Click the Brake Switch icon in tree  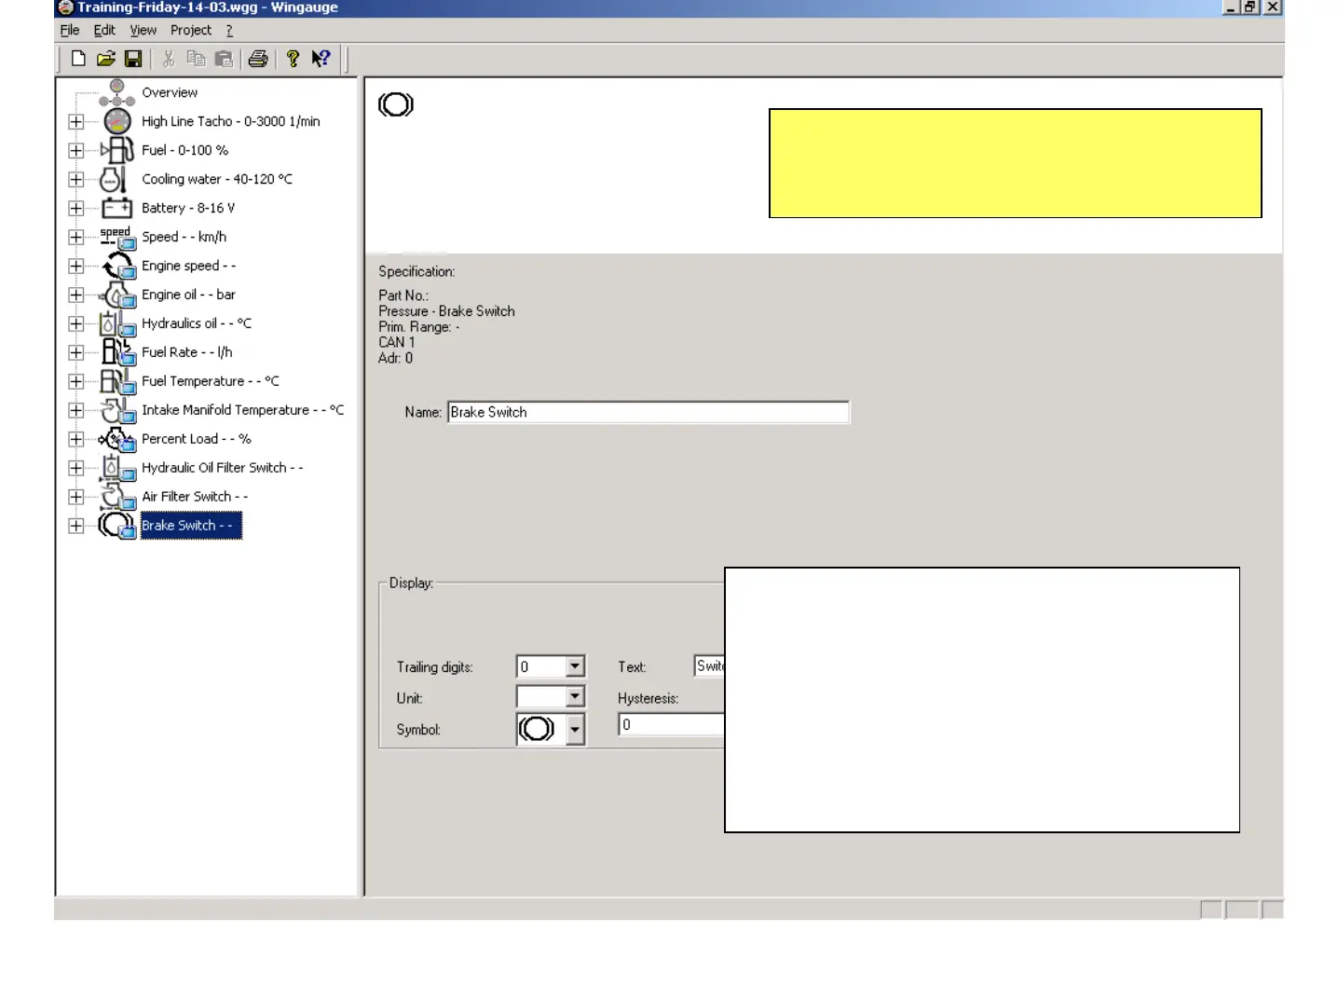tap(117, 526)
